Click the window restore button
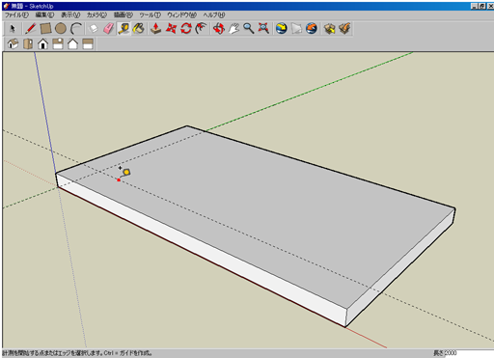494x358 pixels. point(481,6)
